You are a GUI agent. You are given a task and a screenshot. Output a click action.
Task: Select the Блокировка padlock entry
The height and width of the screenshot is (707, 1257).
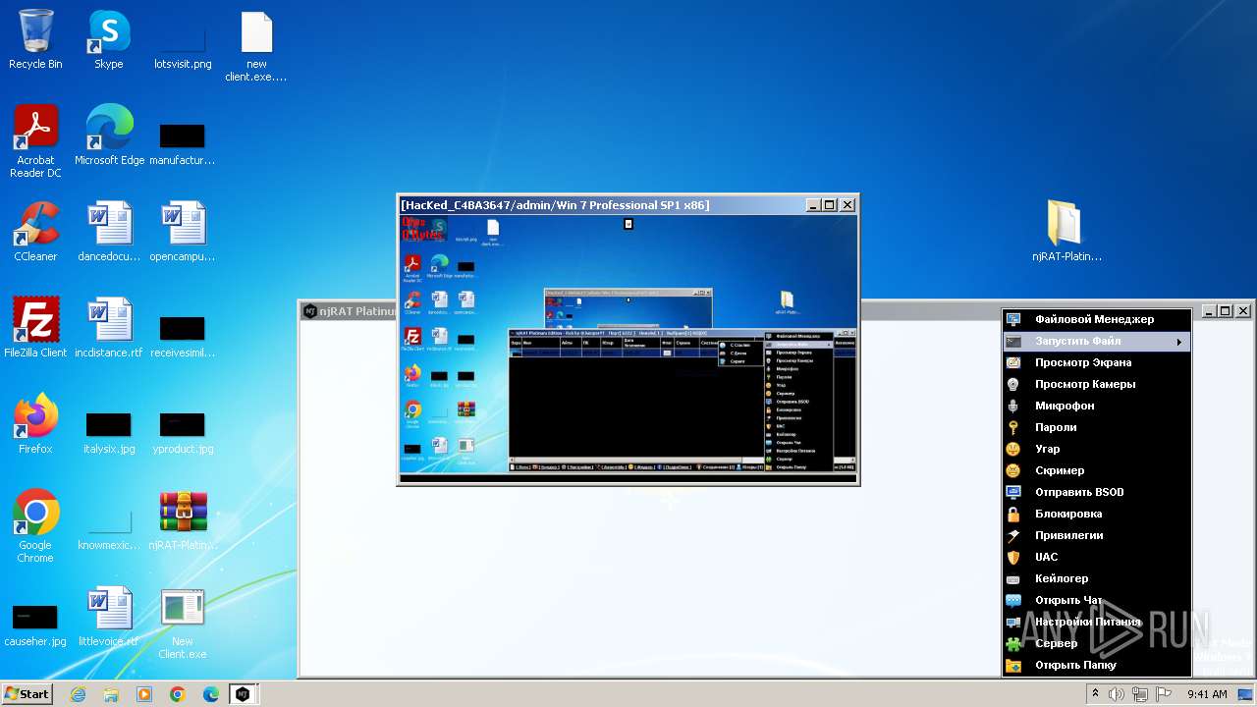click(x=1097, y=514)
